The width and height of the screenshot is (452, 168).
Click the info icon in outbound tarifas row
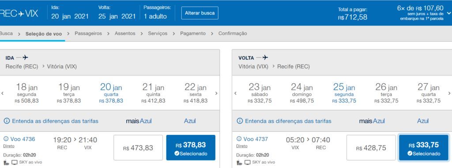pyautogui.click(x=7, y=121)
